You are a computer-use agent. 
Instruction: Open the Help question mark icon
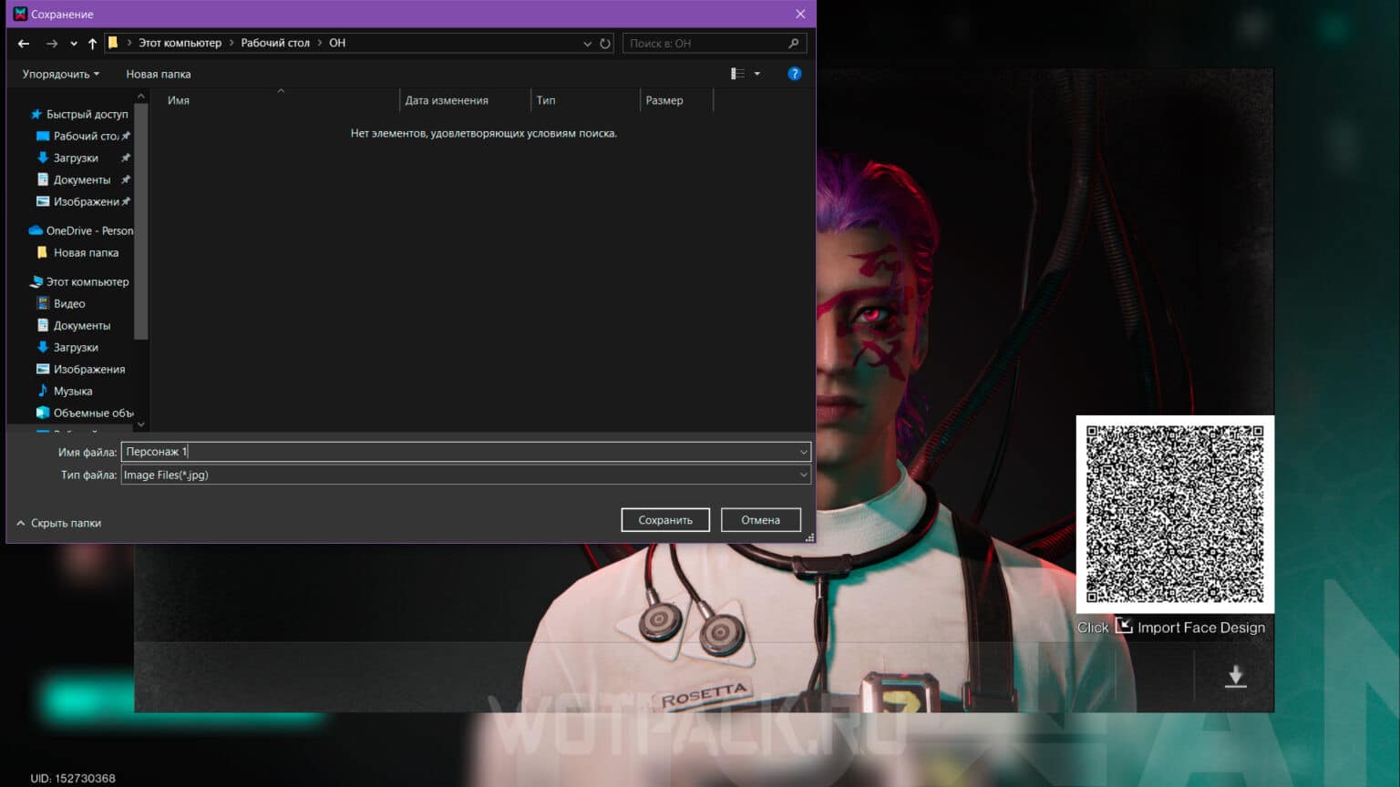[x=794, y=74]
